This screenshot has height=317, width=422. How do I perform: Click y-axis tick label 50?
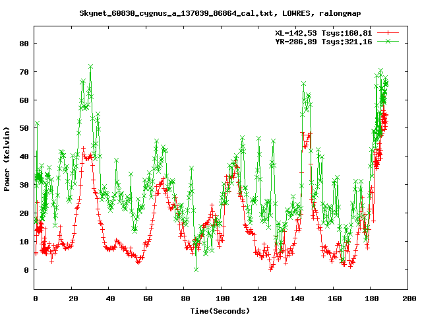point(24,128)
